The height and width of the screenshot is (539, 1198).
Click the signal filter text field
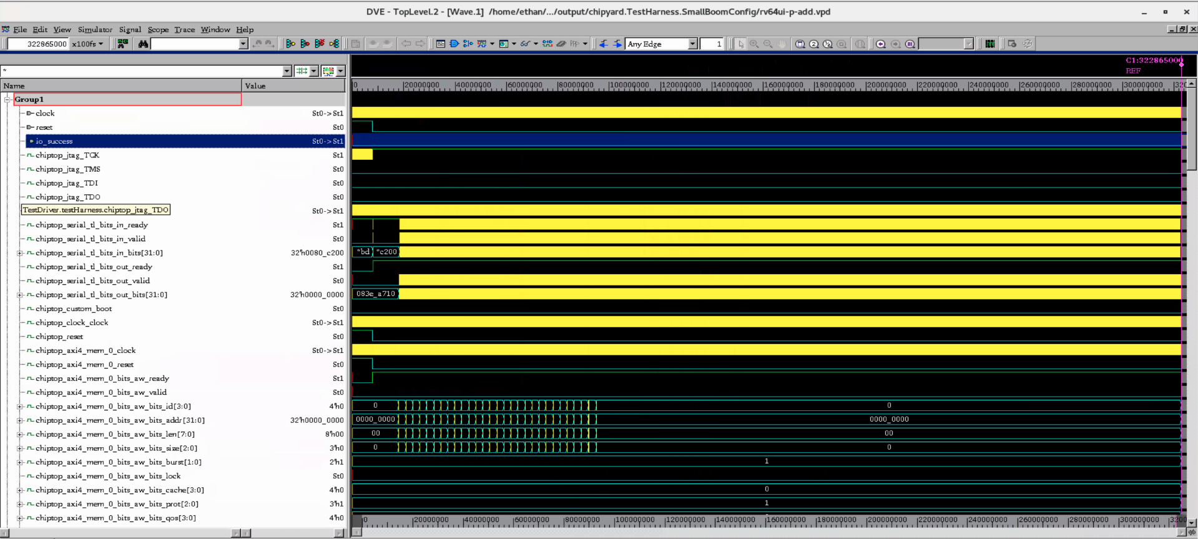[142, 71]
